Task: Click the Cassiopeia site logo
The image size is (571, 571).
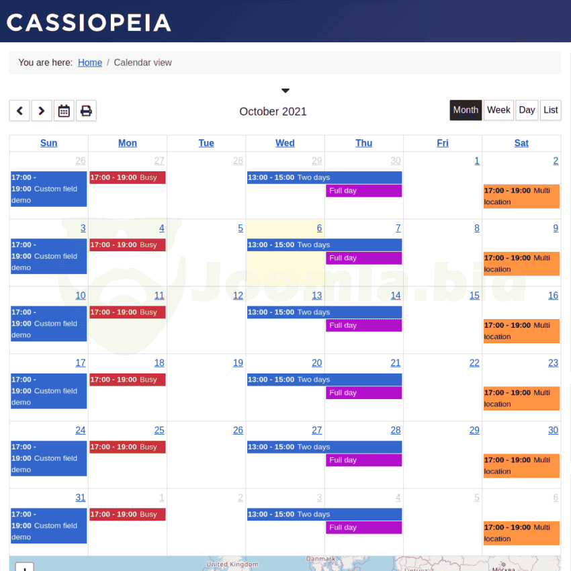Action: [x=89, y=23]
